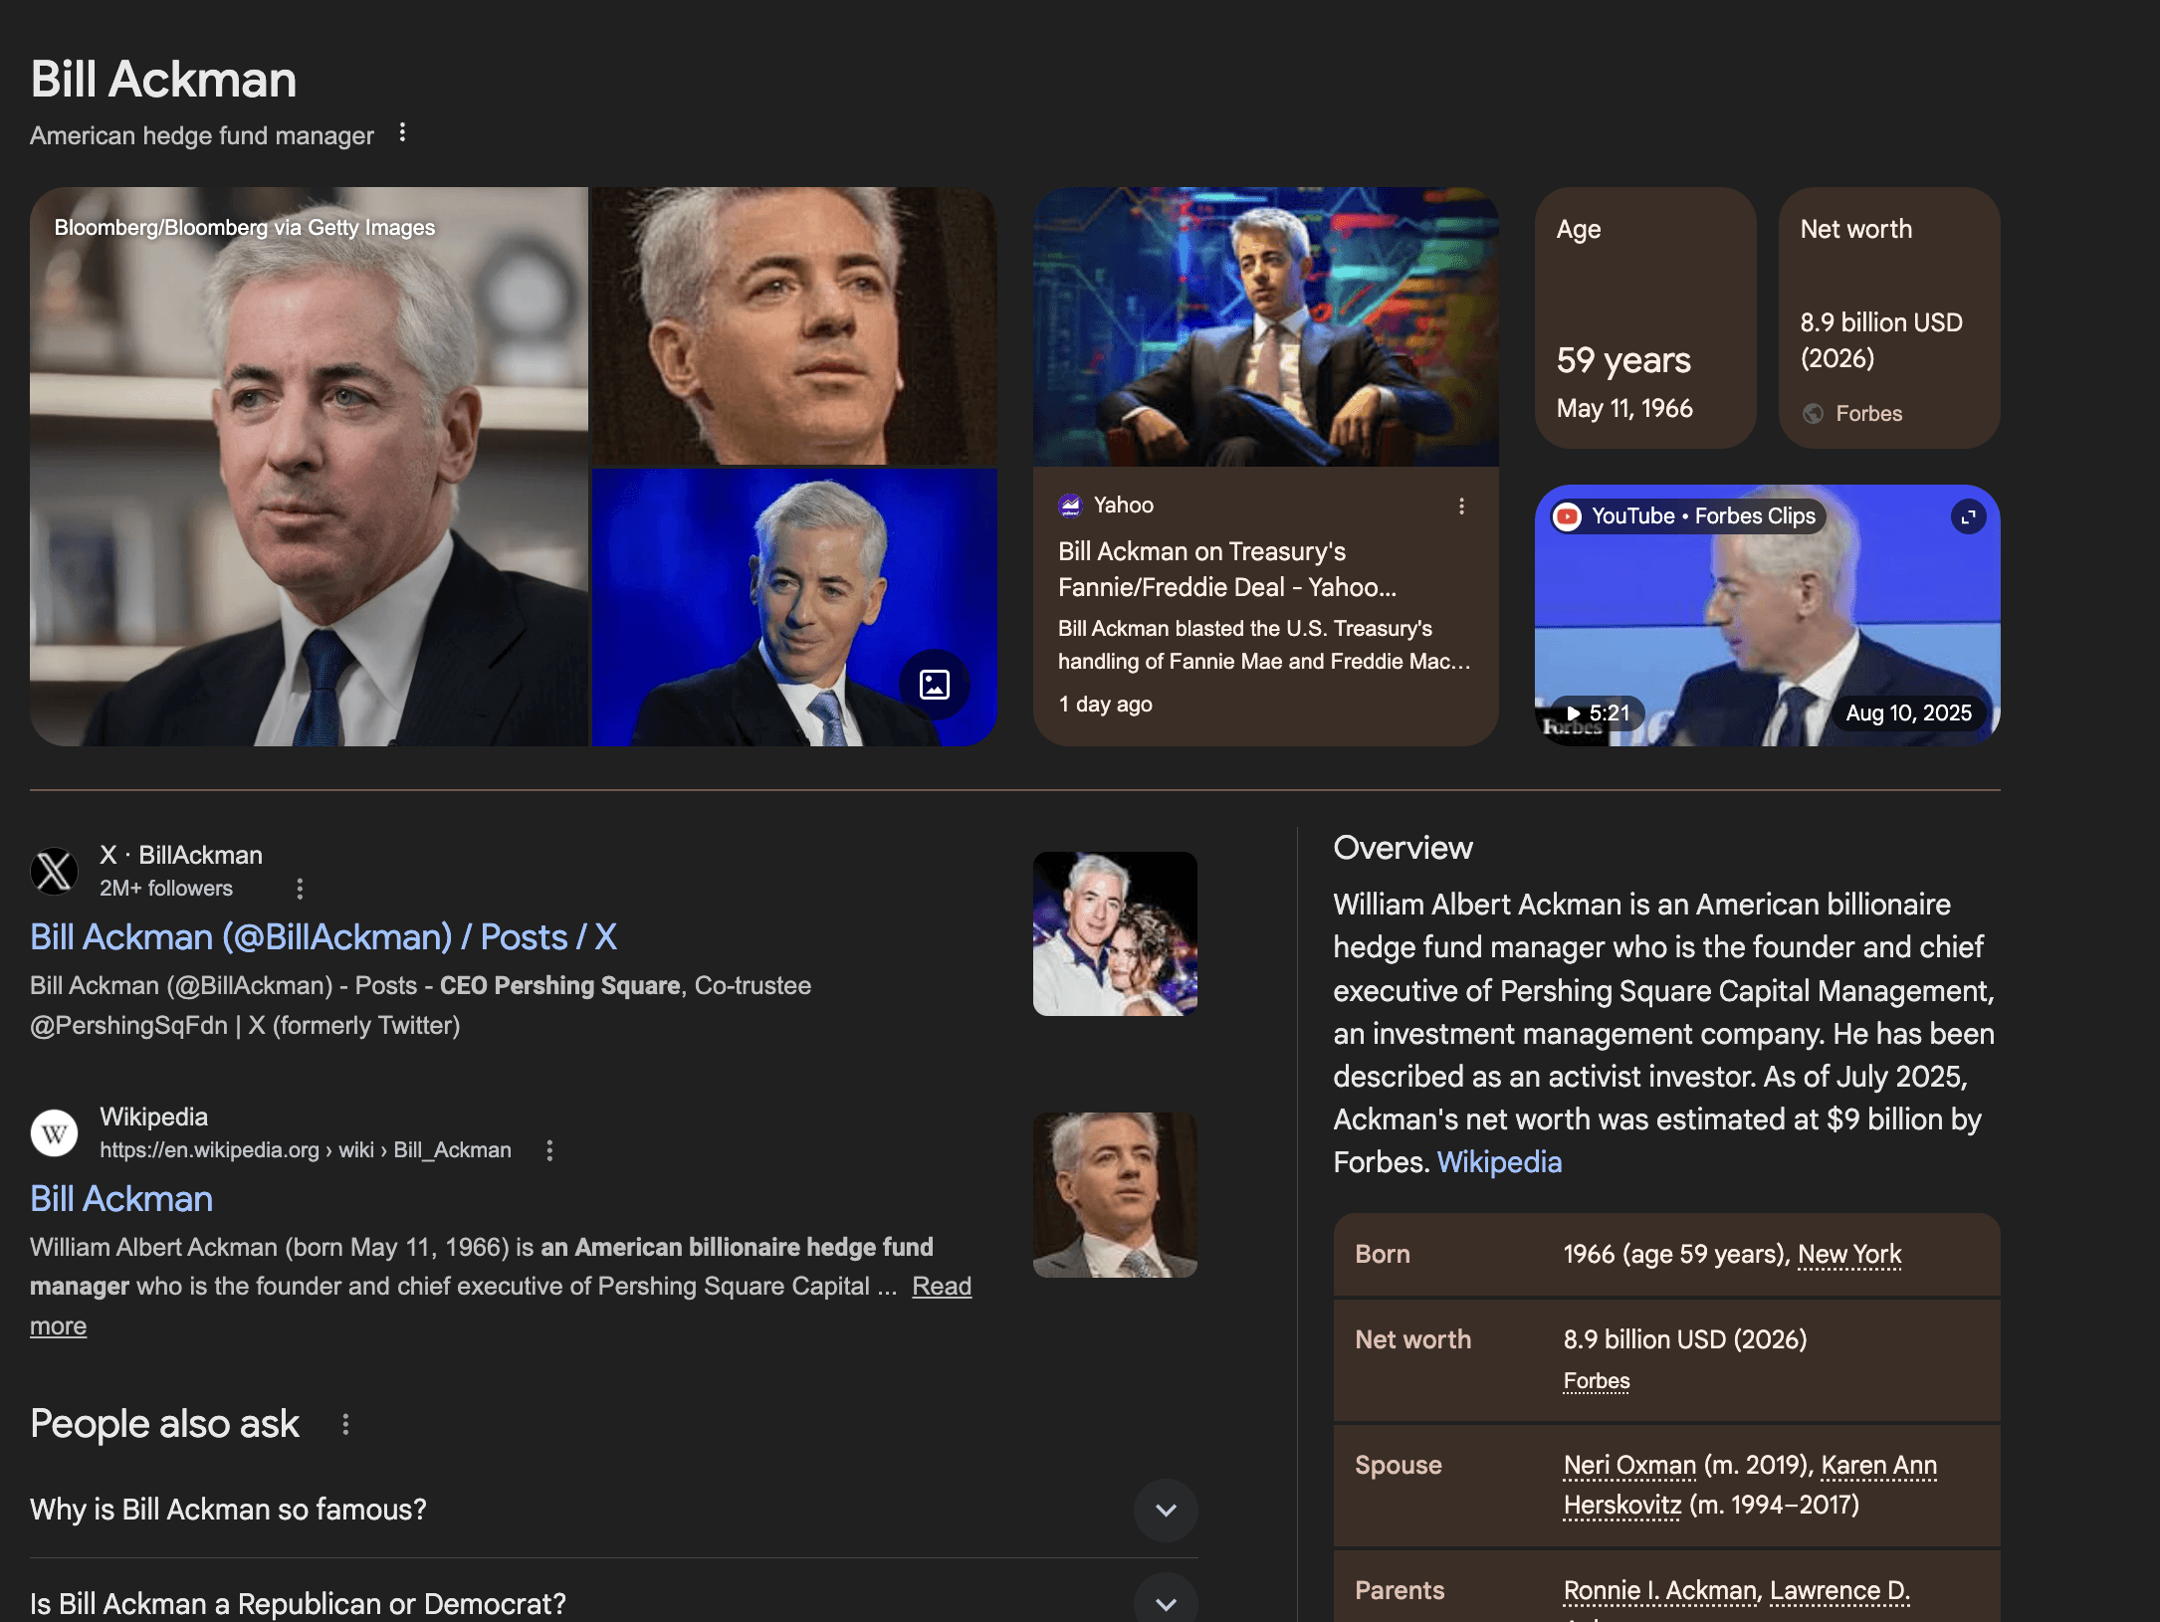
Task: Open three-dot menu on Yahoo news card
Action: pos(1461,507)
